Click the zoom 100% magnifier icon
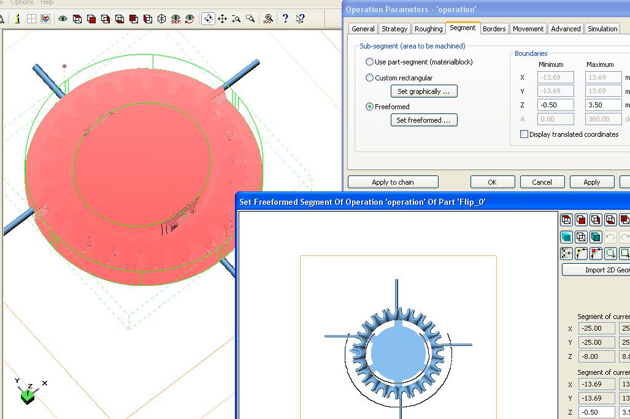The image size is (630, 419). tap(268, 19)
